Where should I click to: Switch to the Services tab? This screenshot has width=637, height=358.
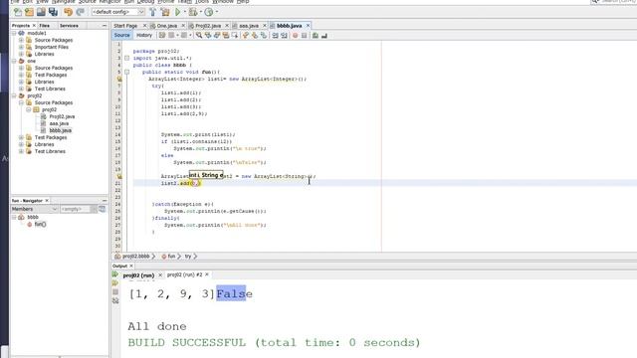point(69,26)
